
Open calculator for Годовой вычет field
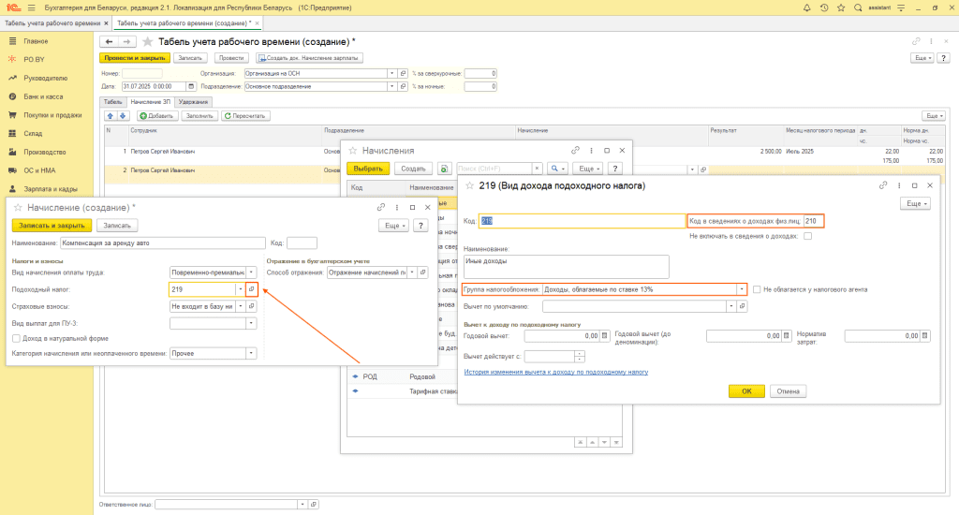604,336
